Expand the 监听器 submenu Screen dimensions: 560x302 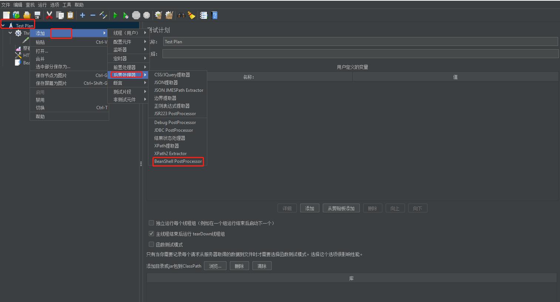128,50
